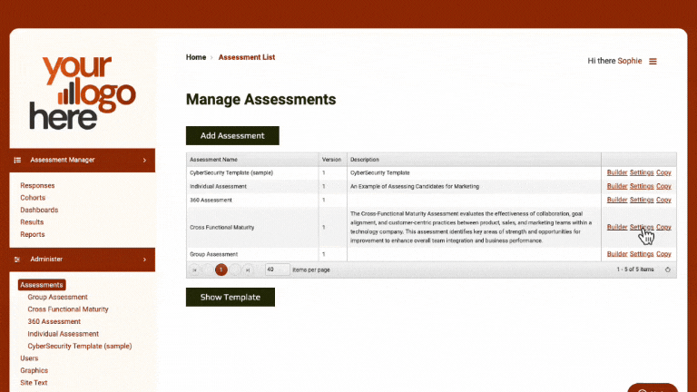The height and width of the screenshot is (392, 697).
Task: Expand the Assessment Manager chevron
Action: coord(144,160)
